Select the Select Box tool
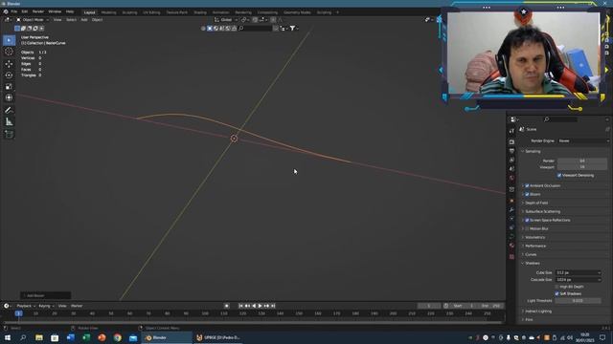613x344 pixels. 9,40
